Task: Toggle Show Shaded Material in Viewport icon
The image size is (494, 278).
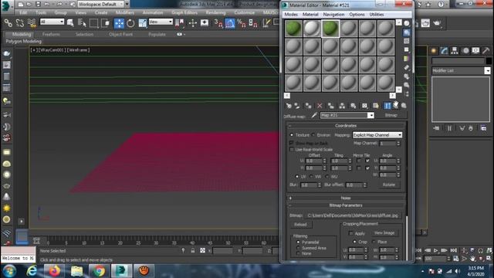Action: click(376, 106)
